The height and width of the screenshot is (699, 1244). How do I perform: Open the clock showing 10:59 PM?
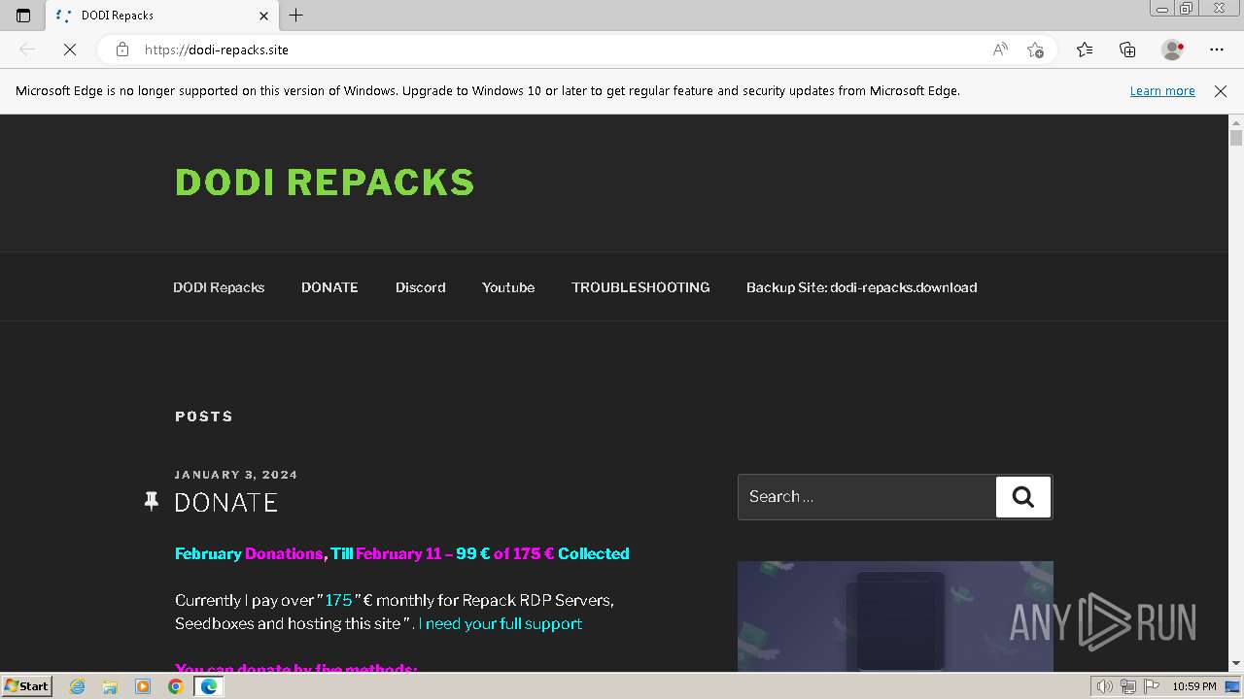coord(1194,686)
